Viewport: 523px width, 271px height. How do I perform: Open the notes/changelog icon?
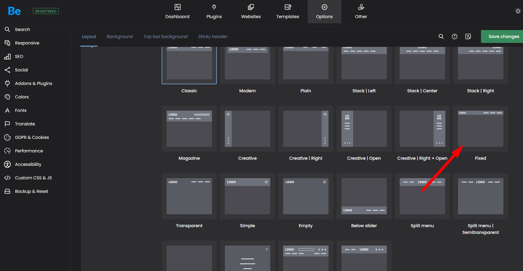point(468,36)
